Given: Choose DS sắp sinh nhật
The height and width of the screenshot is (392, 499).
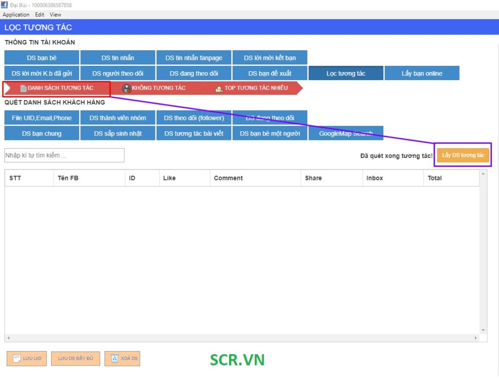Looking at the screenshot, I should (117, 134).
